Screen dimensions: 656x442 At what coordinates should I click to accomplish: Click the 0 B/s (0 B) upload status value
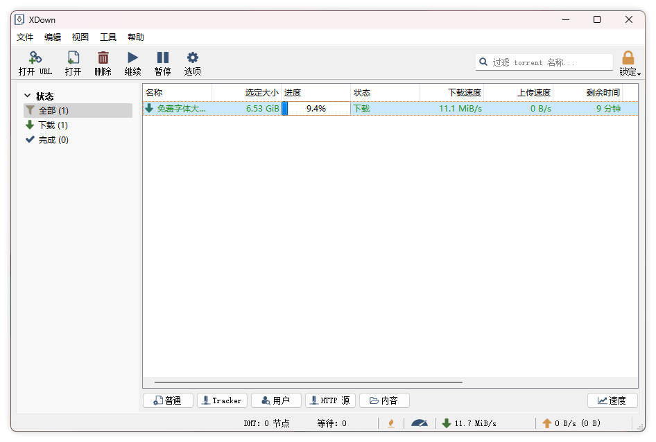[x=578, y=423]
